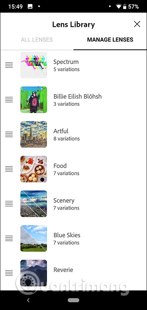Screen dimensions: 147x310
Task: Open the Billie Eilish Blōhsh thumbnail
Action: tap(34, 100)
